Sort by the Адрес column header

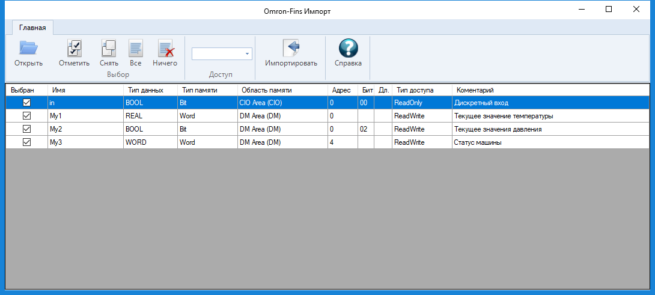[x=343, y=90]
